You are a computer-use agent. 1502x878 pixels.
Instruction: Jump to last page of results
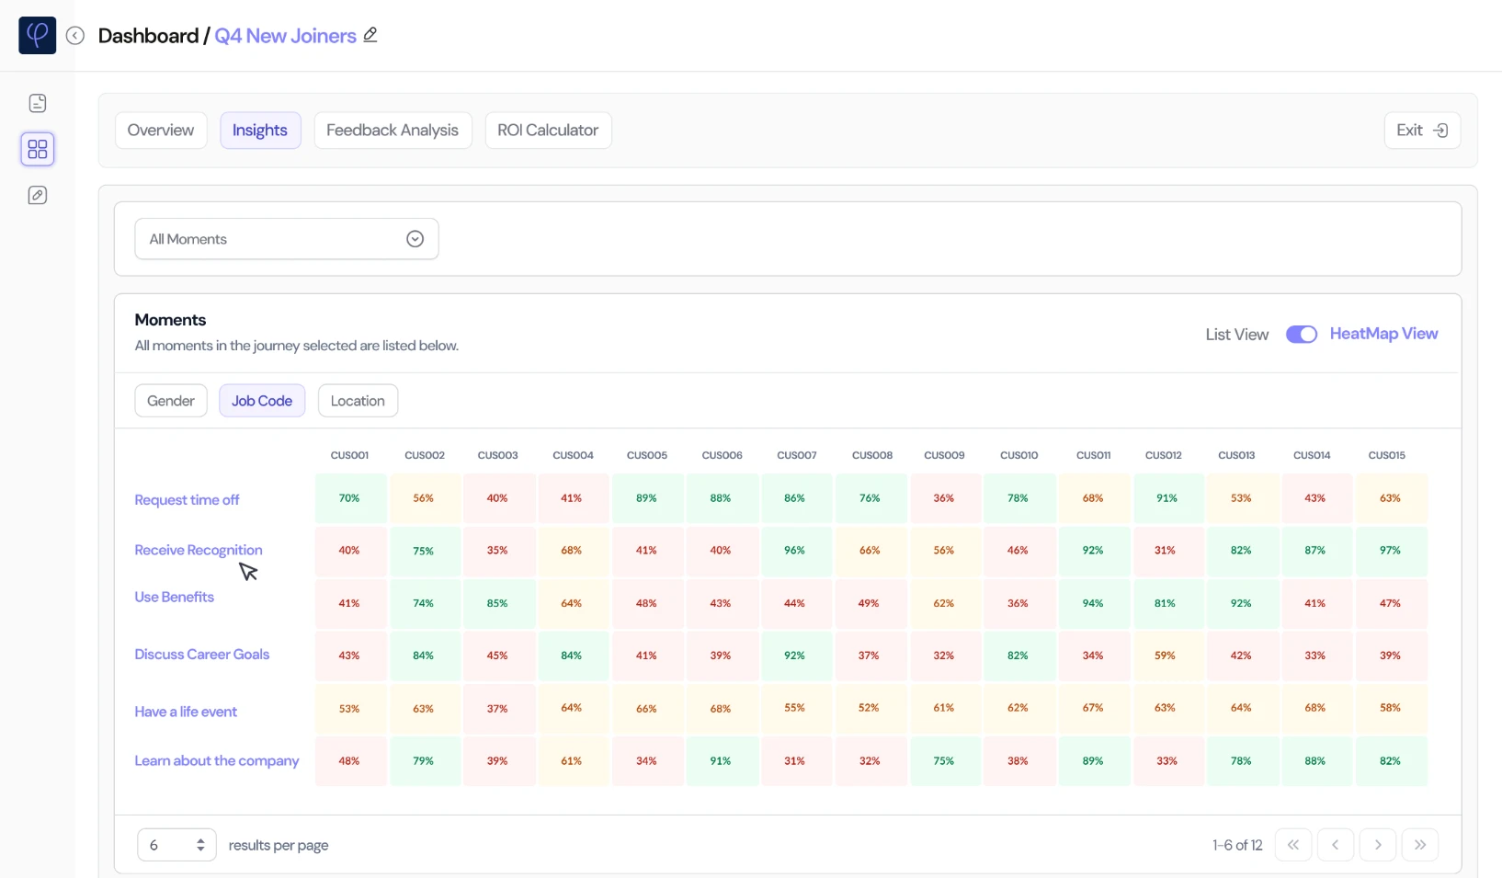1420,845
